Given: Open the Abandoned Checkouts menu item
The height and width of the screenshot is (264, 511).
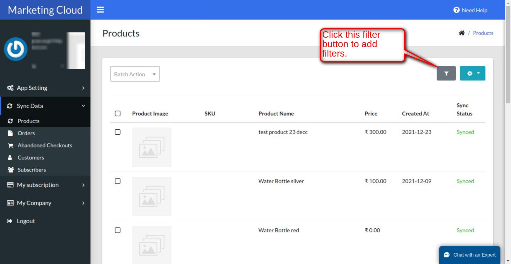Looking at the screenshot, I should tap(45, 145).
